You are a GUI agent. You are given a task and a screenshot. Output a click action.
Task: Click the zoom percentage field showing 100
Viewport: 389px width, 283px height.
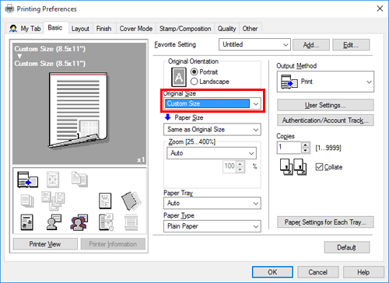click(x=230, y=166)
